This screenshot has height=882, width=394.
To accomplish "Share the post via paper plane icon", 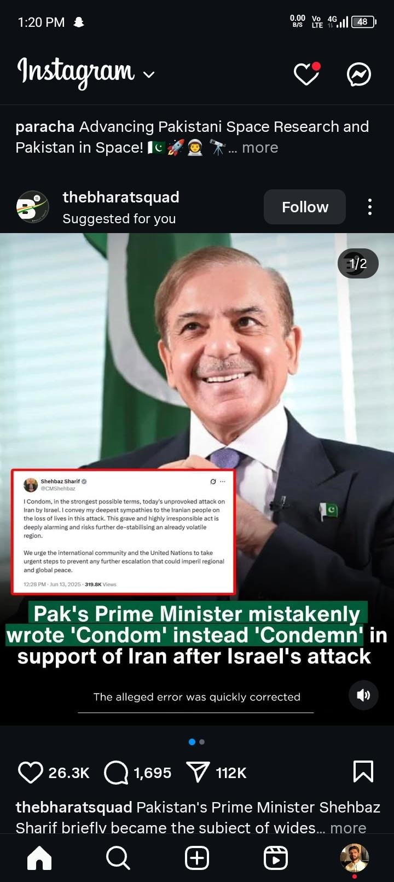I will click(x=198, y=772).
